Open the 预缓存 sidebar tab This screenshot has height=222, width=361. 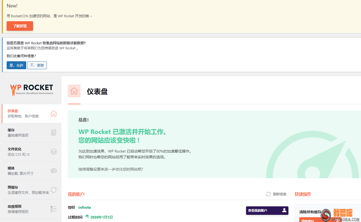pyautogui.click(x=32, y=190)
